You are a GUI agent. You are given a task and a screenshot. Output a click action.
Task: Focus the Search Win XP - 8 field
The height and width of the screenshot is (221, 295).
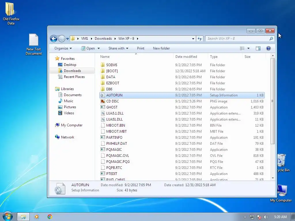pos(240,39)
